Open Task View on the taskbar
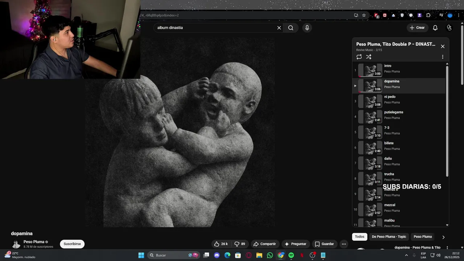 (x=206, y=255)
